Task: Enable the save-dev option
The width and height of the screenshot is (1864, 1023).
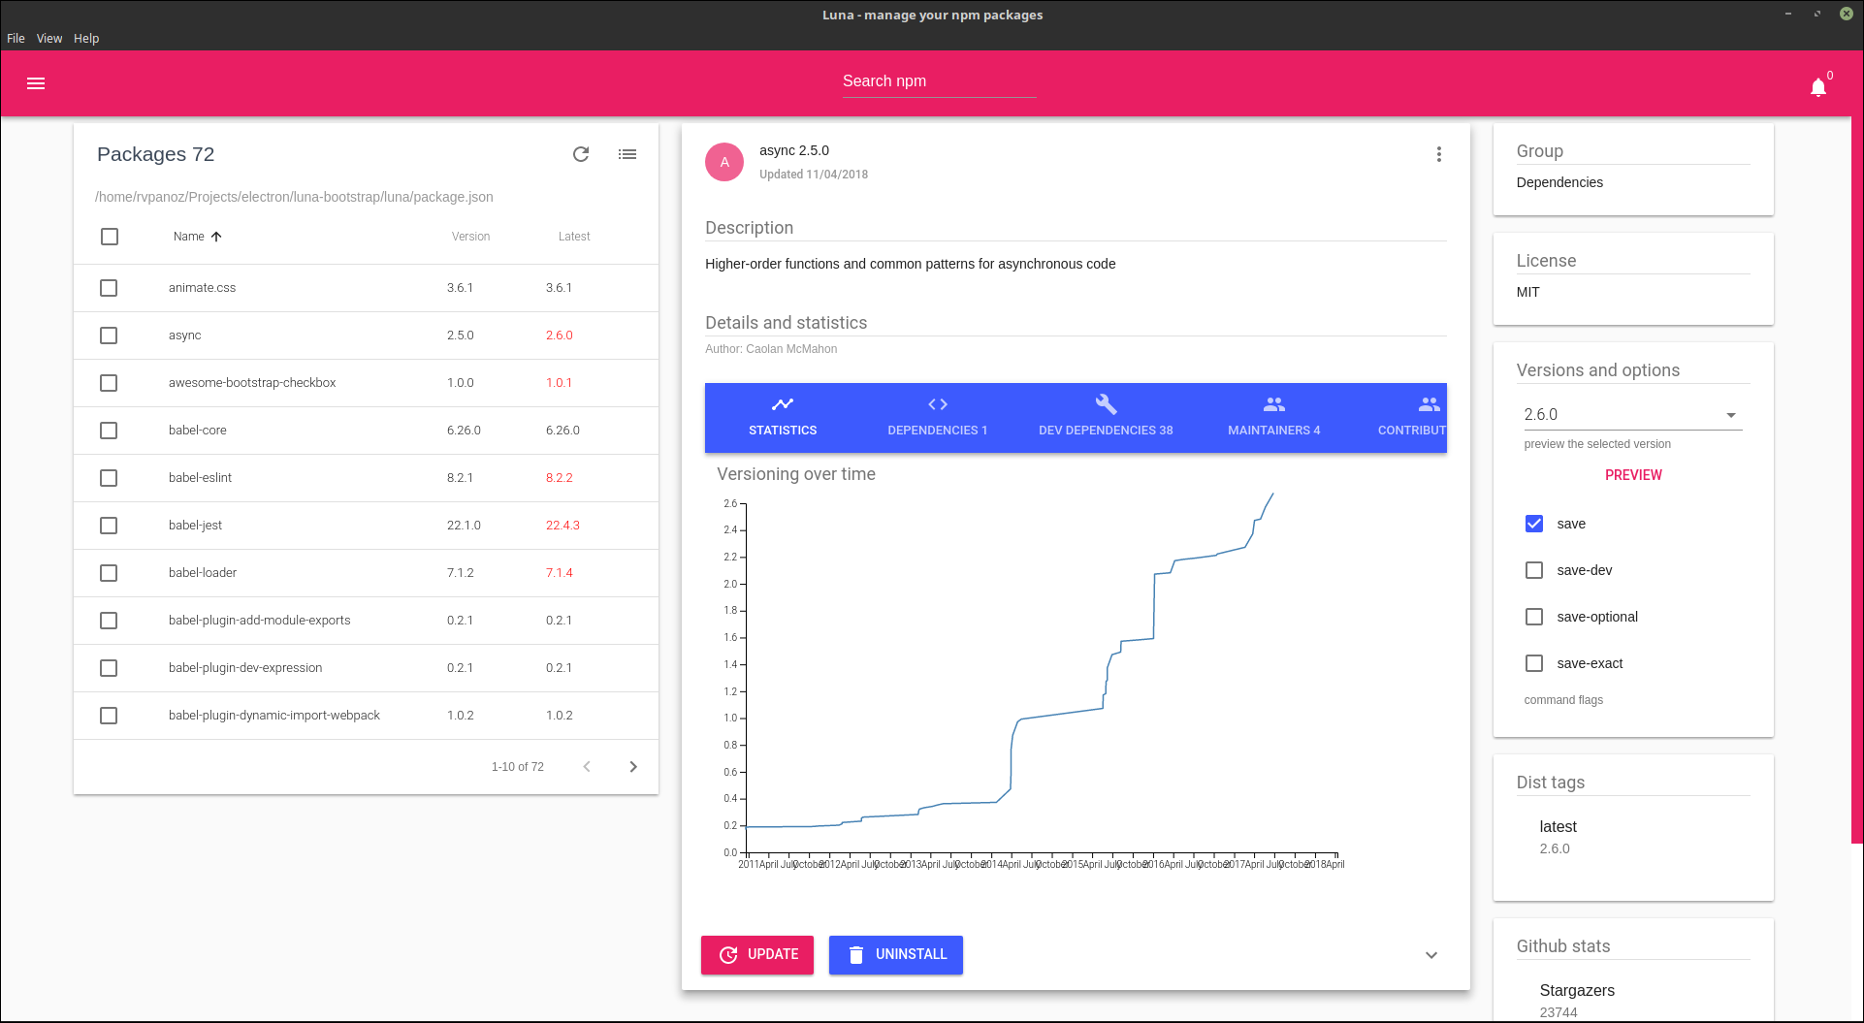Action: click(1534, 570)
